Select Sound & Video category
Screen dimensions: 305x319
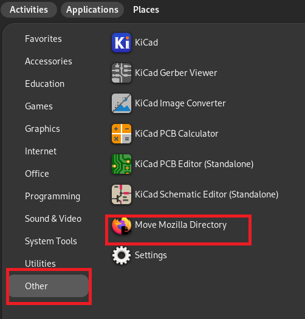point(53,219)
